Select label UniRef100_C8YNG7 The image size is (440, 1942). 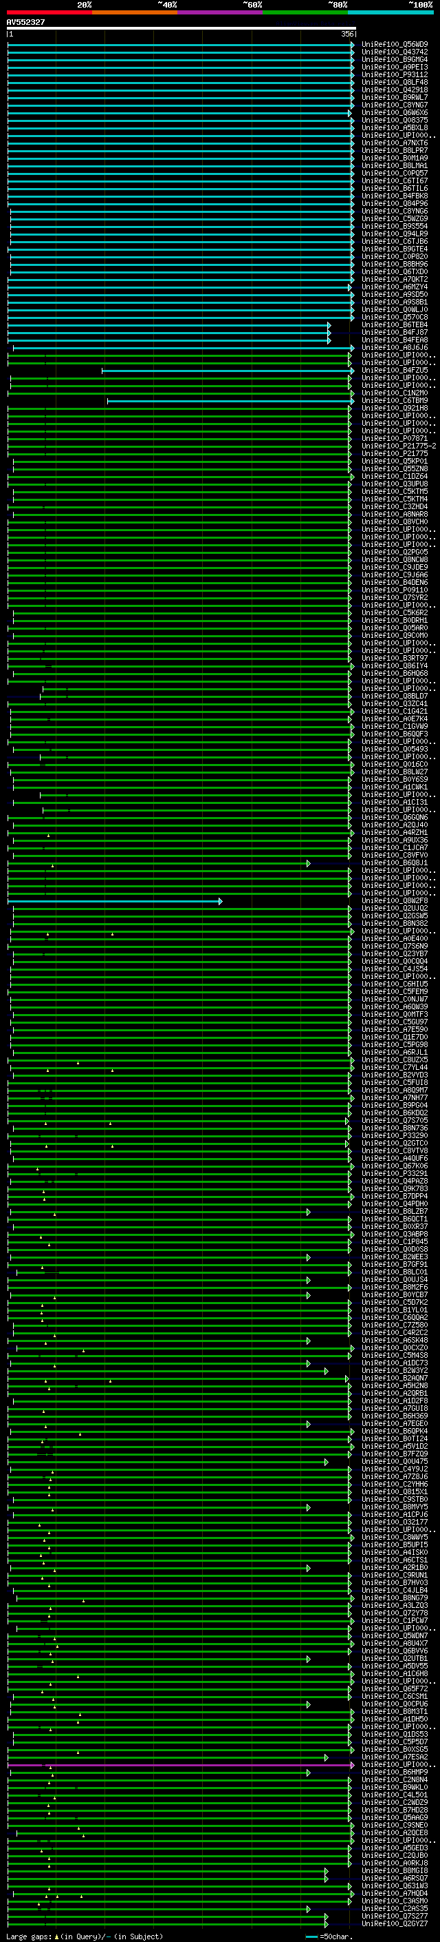[394, 105]
